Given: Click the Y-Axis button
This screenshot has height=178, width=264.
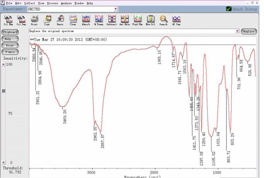Looking at the screenshot, I should point(10,52).
